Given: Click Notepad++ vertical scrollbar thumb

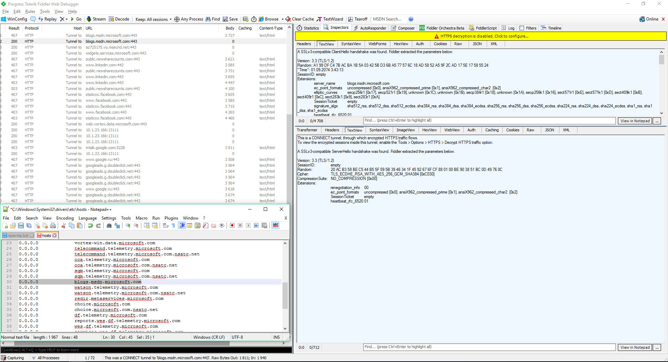Looking at the screenshot, I should pos(285,296).
